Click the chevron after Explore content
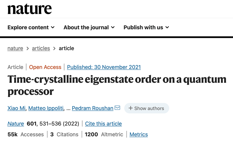 point(53,27)
